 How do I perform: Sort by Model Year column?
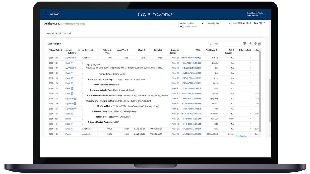tap(128, 50)
